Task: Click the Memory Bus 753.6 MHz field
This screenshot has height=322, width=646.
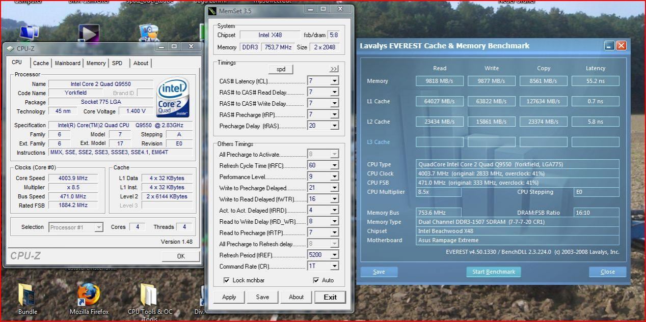Action: click(x=438, y=213)
